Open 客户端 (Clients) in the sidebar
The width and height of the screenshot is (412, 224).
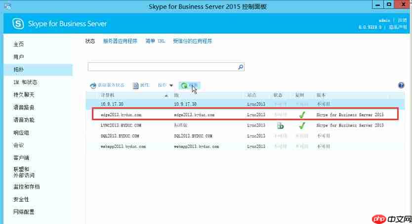pyautogui.click(x=21, y=158)
